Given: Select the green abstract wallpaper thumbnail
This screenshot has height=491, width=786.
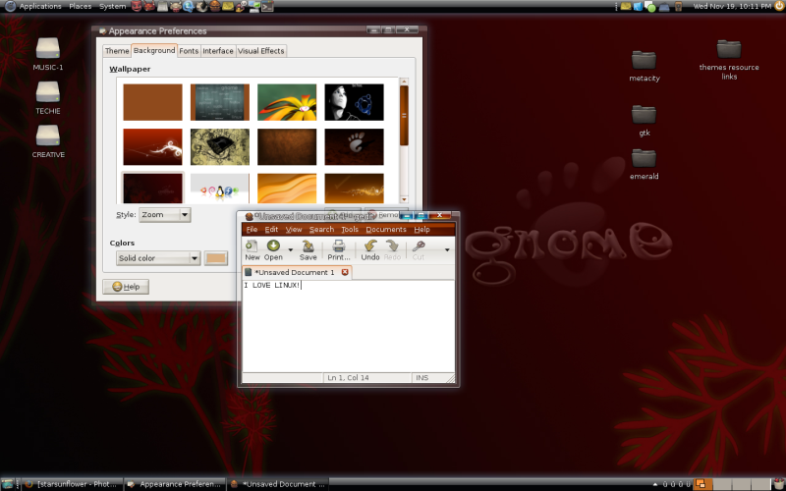Looking at the screenshot, I should point(287,101).
